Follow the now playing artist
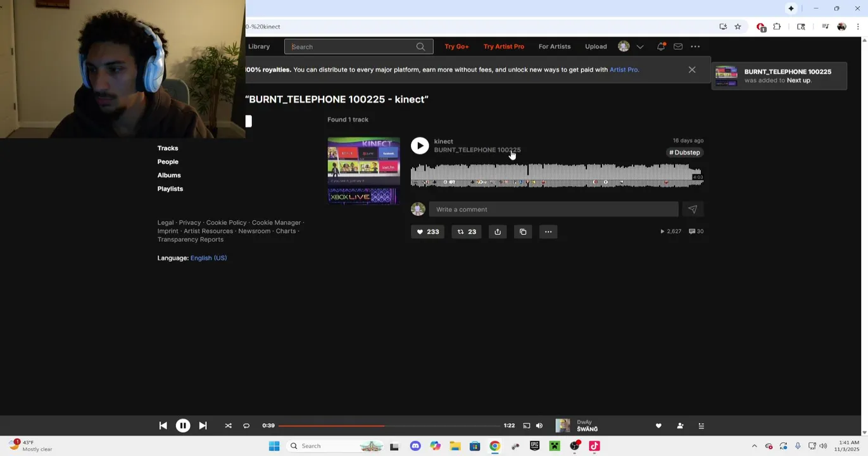Viewport: 868px width, 456px height. point(680,426)
